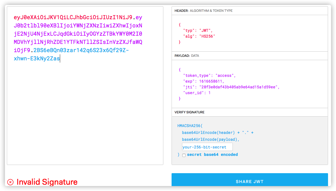Screen dimensions: 336x191
Task: Click the HMACSHA256( function text
Action: coord(190,126)
